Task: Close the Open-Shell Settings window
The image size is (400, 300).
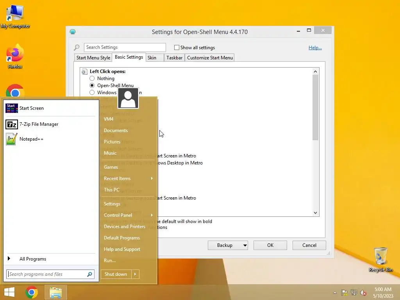Action: [323, 30]
